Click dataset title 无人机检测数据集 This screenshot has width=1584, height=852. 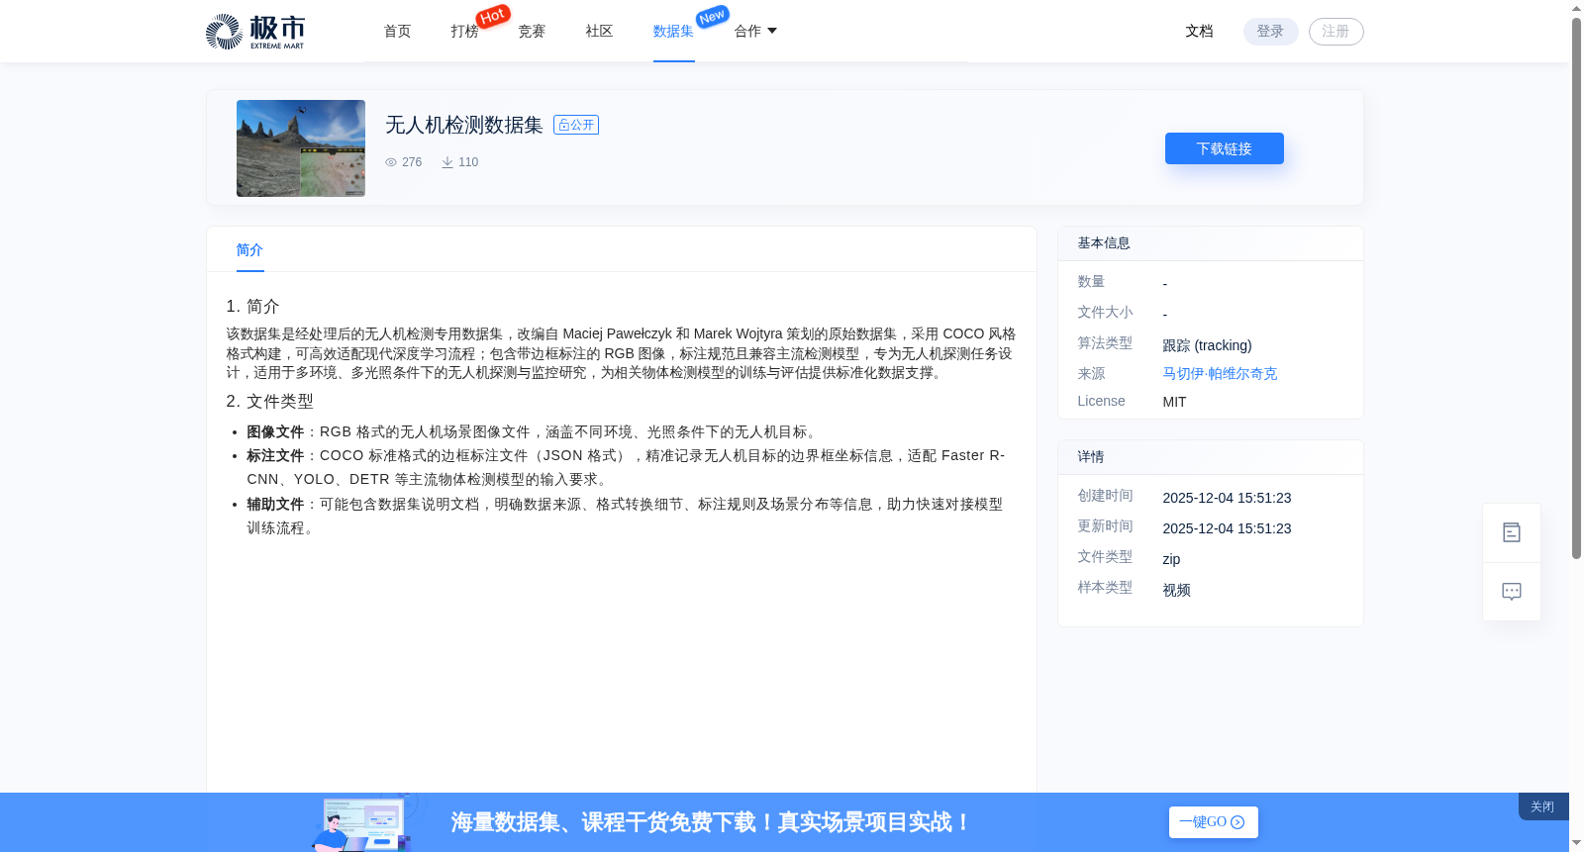coord(464,125)
